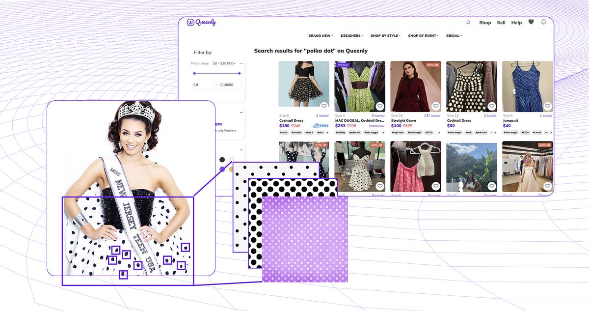Click the Queenly crown logo
This screenshot has height=311, width=589.
point(190,23)
